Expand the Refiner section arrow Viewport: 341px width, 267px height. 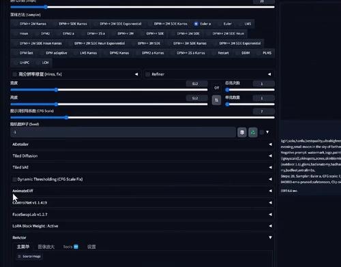[x=269, y=74]
